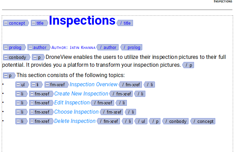
Task: Collapse the conbody element tag
Action: click(6, 58)
